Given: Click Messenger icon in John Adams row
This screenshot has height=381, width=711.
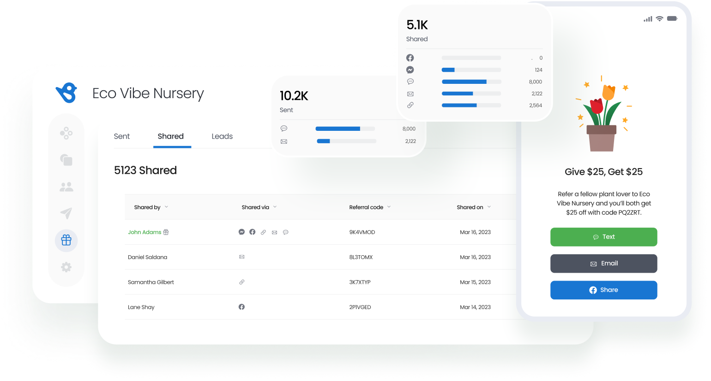Looking at the screenshot, I should coord(241,232).
